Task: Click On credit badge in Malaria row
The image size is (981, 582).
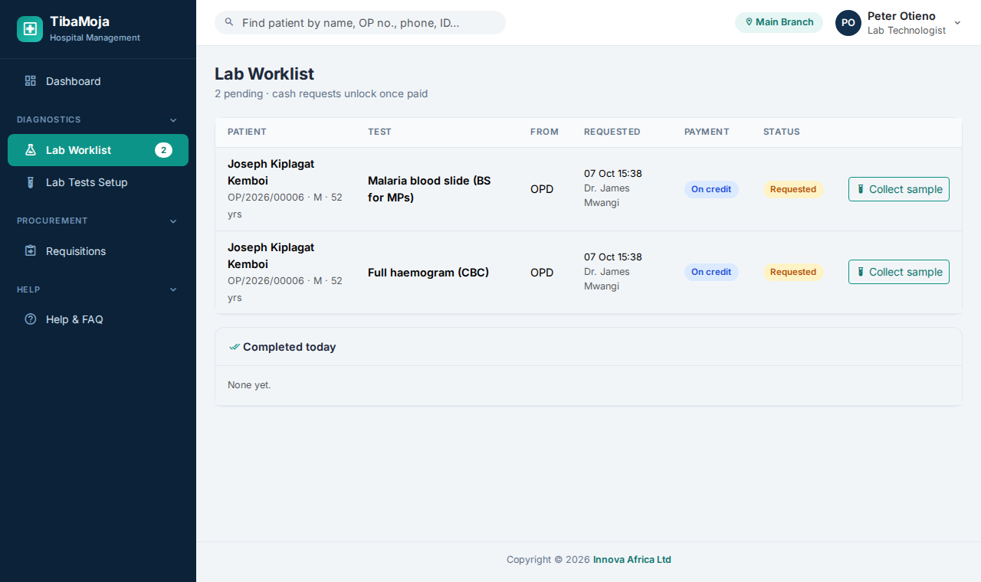Action: pyautogui.click(x=711, y=189)
